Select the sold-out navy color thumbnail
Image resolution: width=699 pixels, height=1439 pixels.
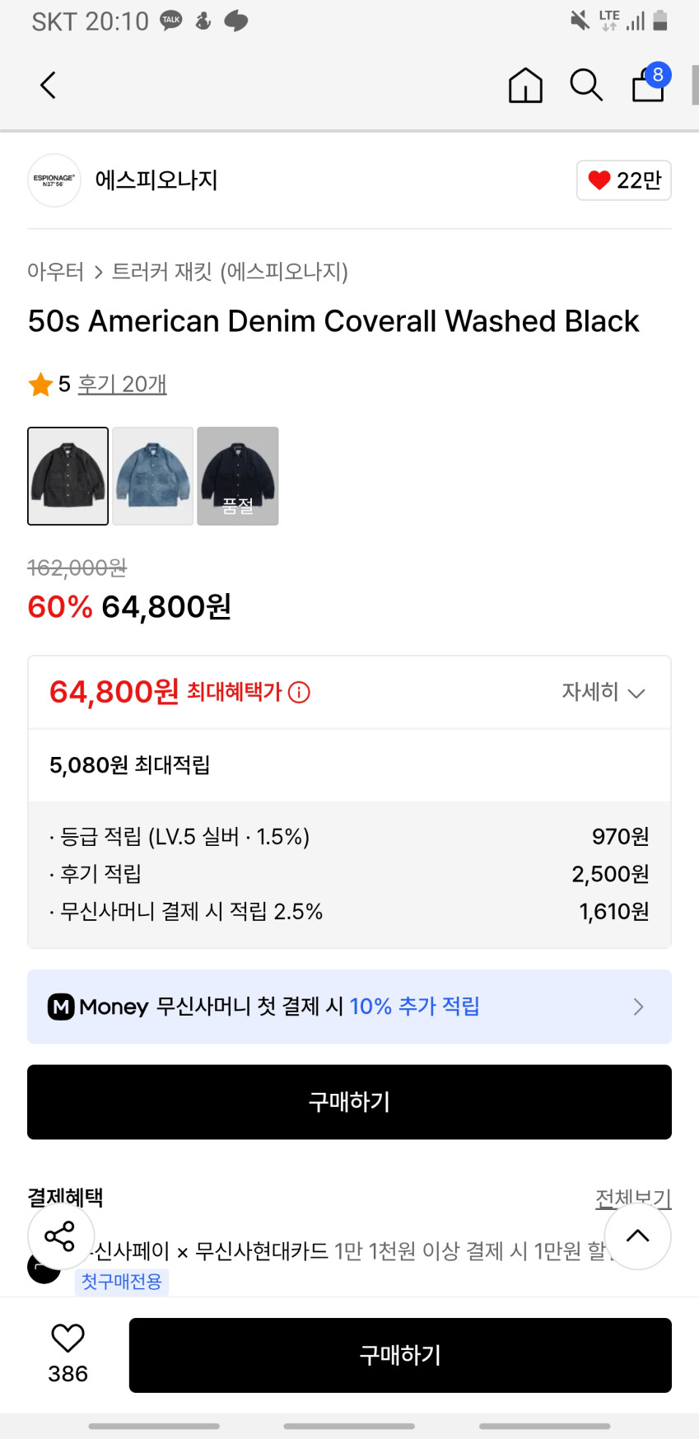[238, 476]
